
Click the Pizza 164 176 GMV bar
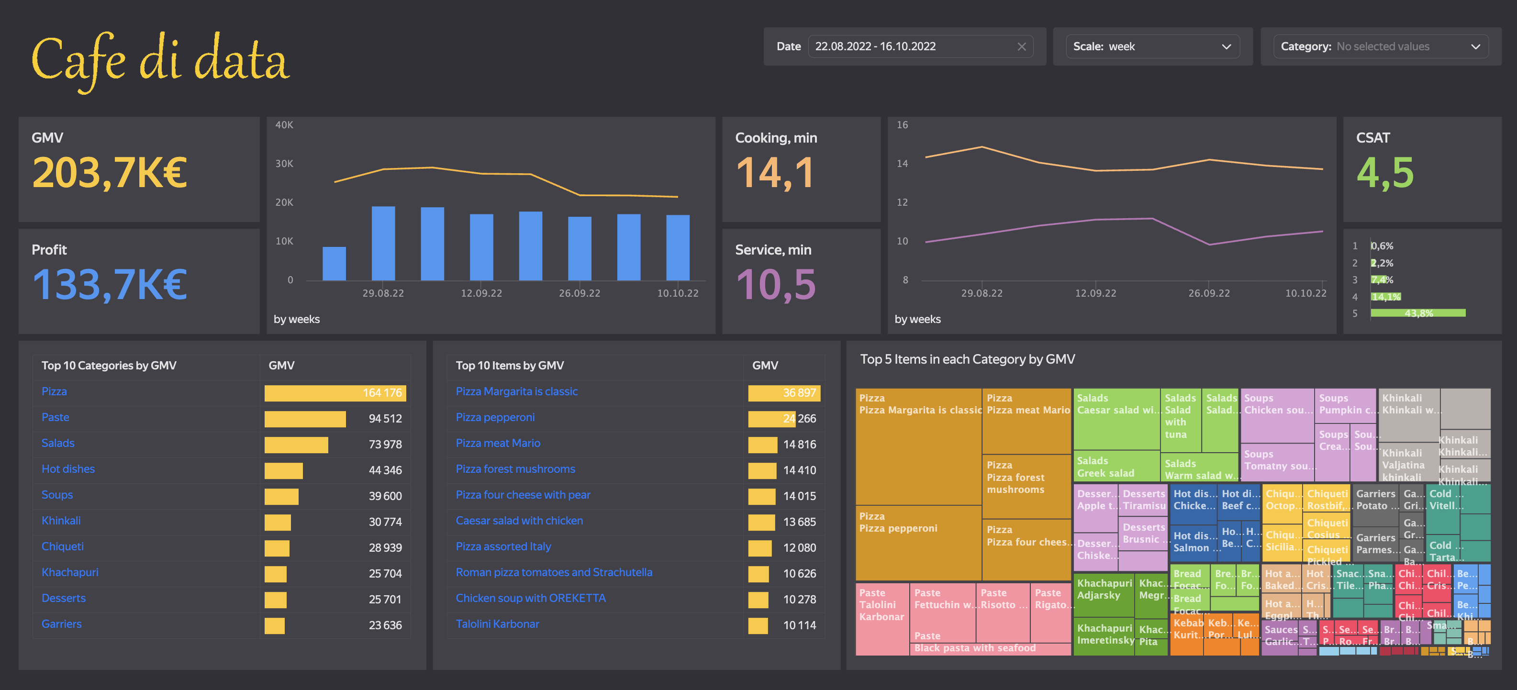click(335, 393)
